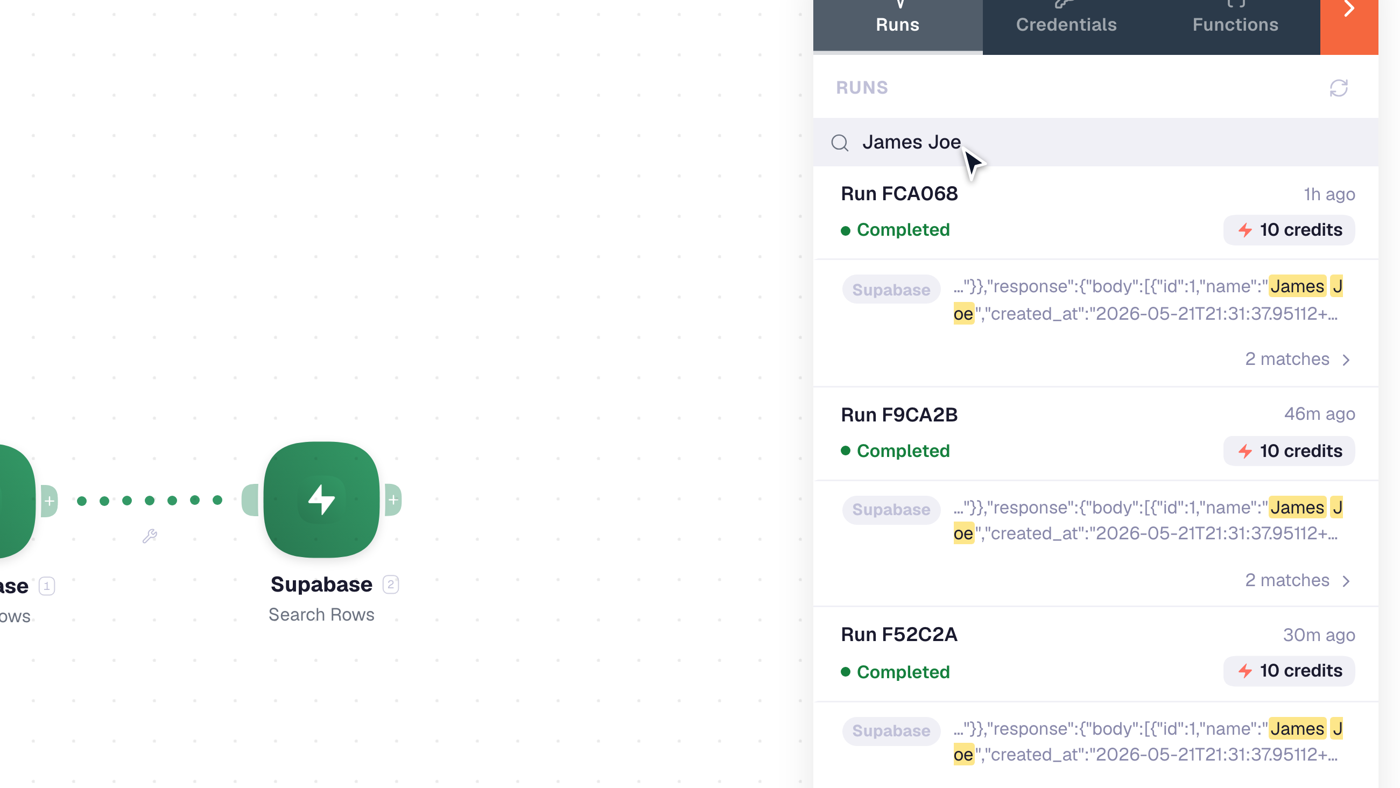Click the plus connector right of Supabase node
Image resolution: width=1400 pixels, height=788 pixels.
(393, 499)
